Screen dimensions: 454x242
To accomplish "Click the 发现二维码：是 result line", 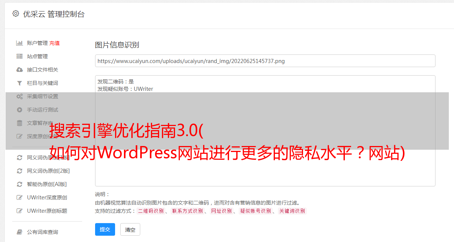I will pos(116,82).
